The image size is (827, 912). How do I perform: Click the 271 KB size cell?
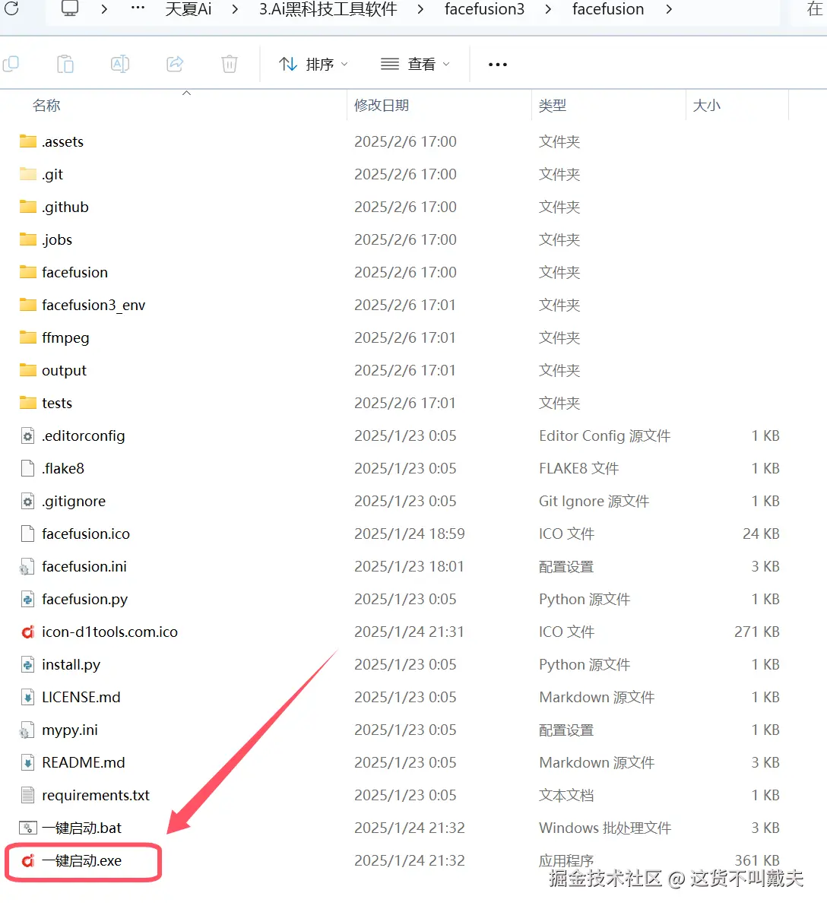[x=757, y=632]
